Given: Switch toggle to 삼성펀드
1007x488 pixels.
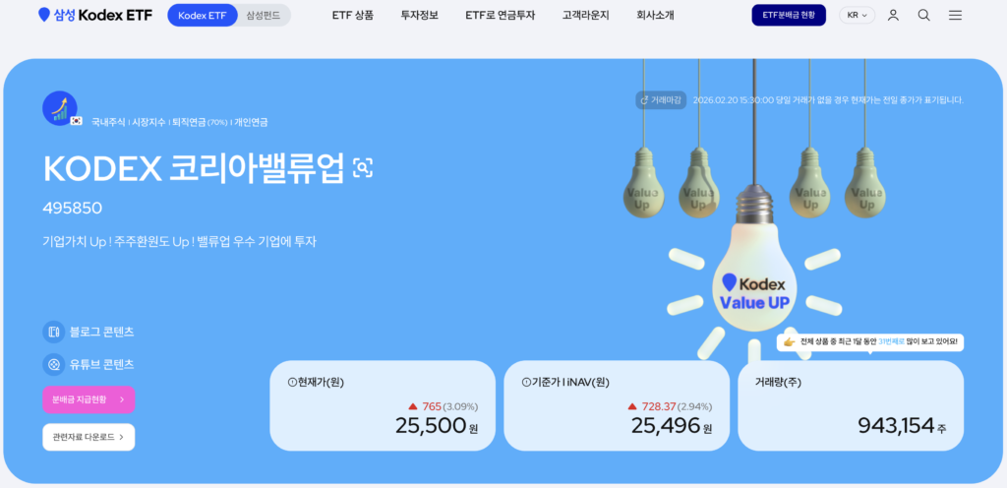Looking at the screenshot, I should click(264, 16).
